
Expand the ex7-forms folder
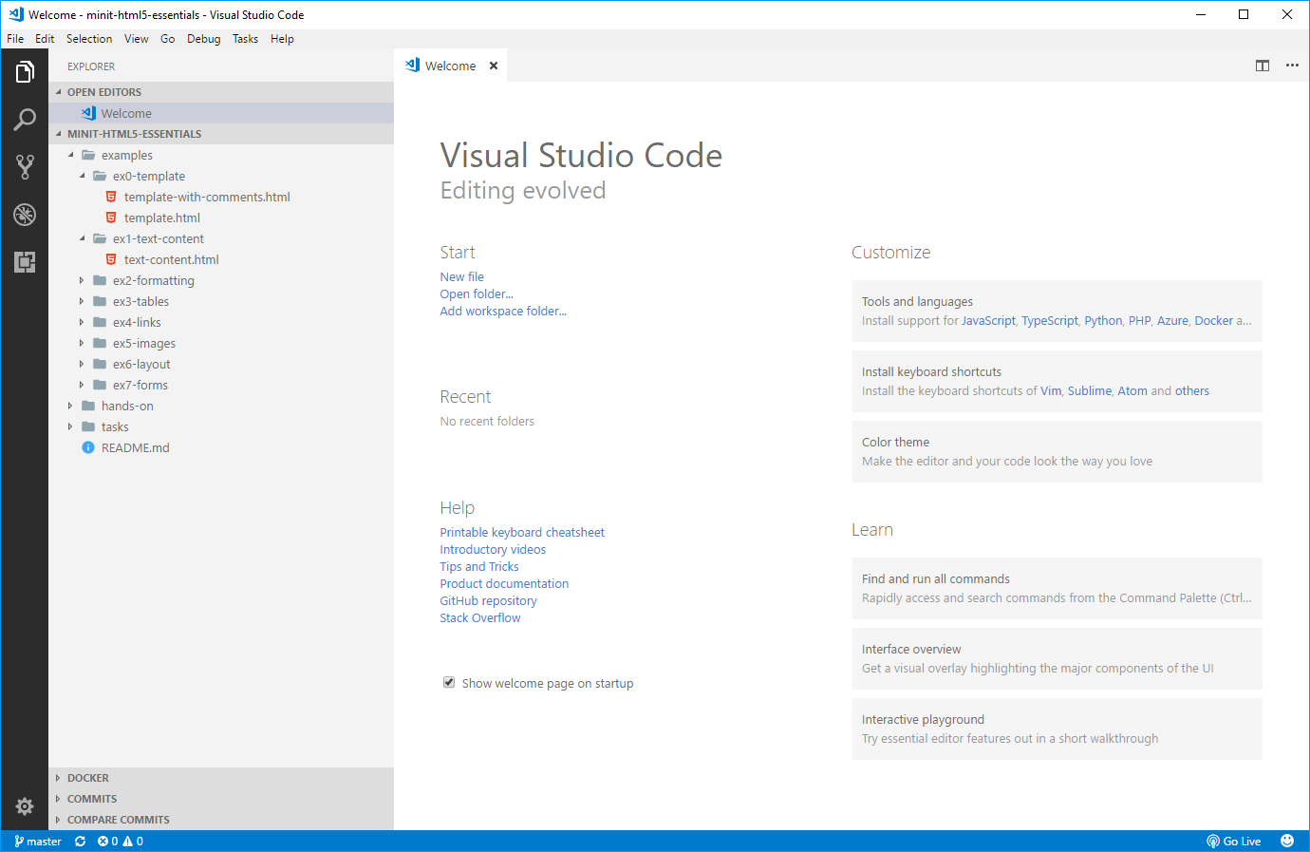click(x=82, y=385)
